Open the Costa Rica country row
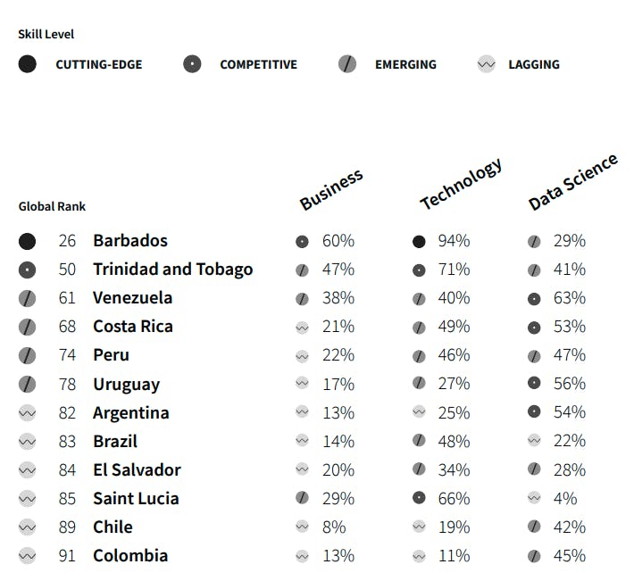Screen dimensions: 634x581 [x=133, y=327]
